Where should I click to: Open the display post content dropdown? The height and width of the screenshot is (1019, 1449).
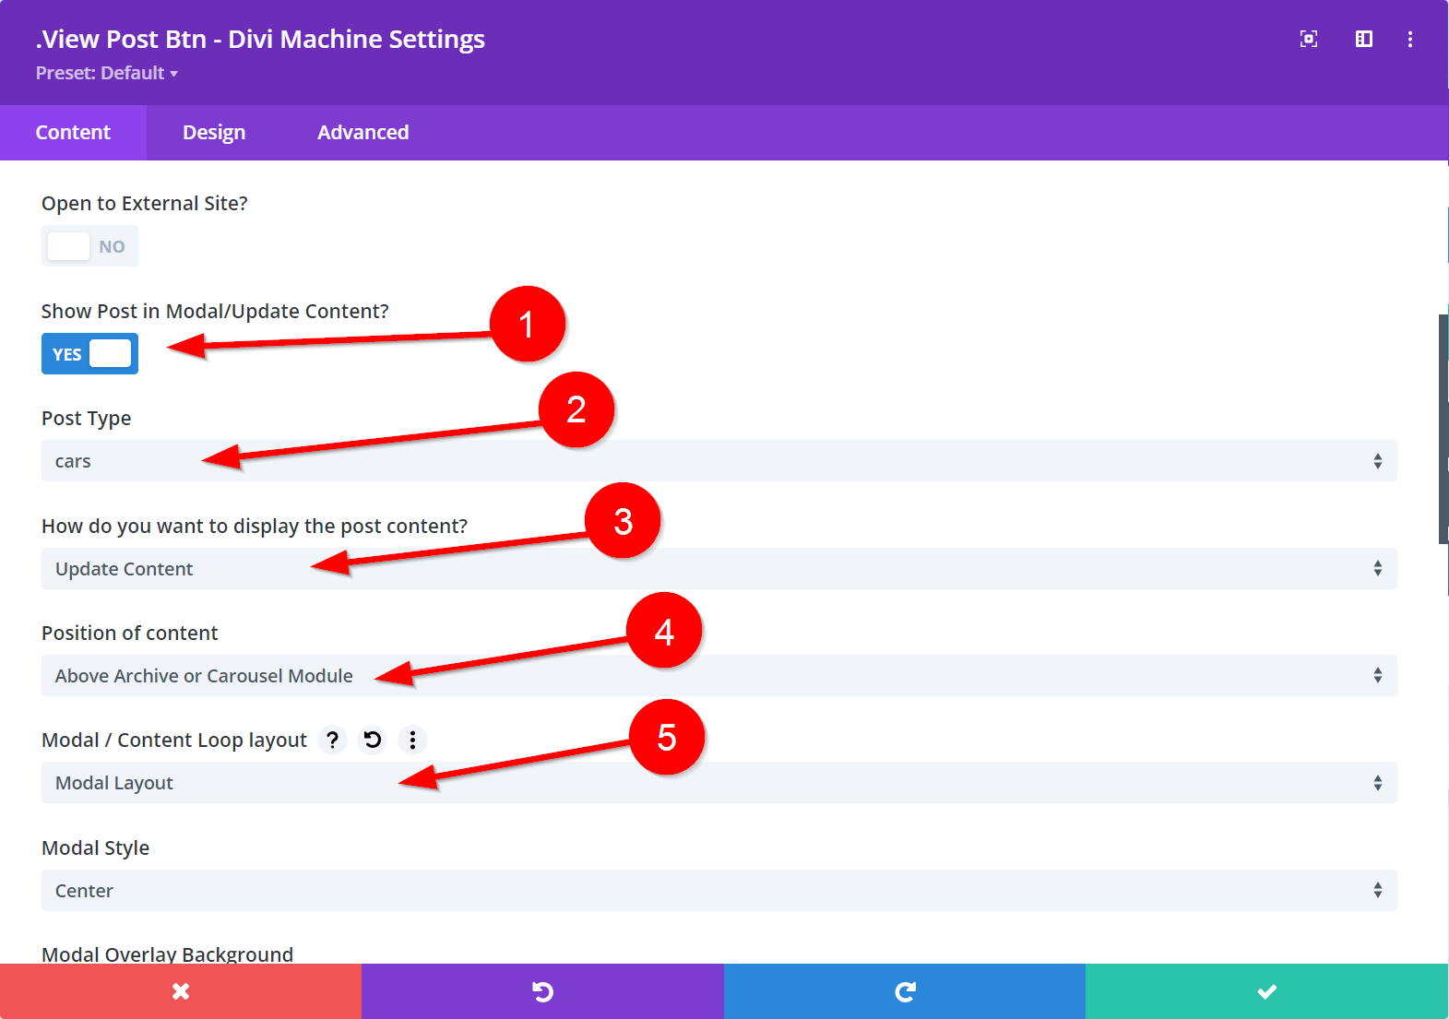point(719,569)
